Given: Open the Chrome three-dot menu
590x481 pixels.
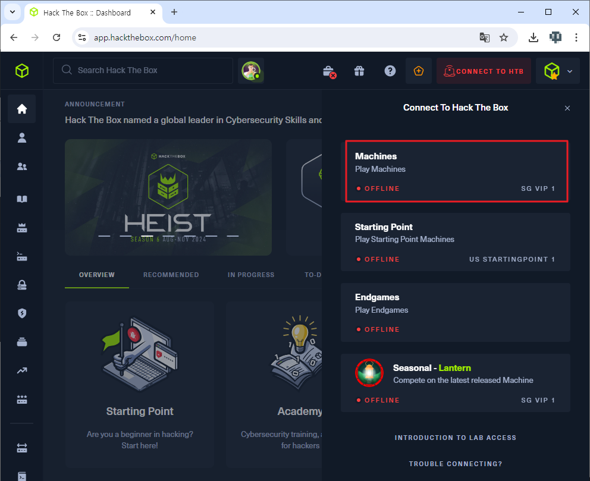Looking at the screenshot, I should [x=576, y=37].
